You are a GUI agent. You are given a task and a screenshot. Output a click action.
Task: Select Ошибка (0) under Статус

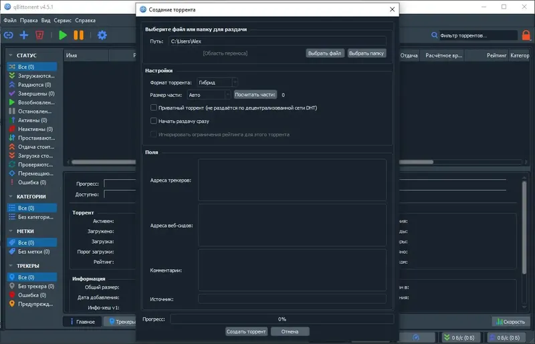(32, 182)
